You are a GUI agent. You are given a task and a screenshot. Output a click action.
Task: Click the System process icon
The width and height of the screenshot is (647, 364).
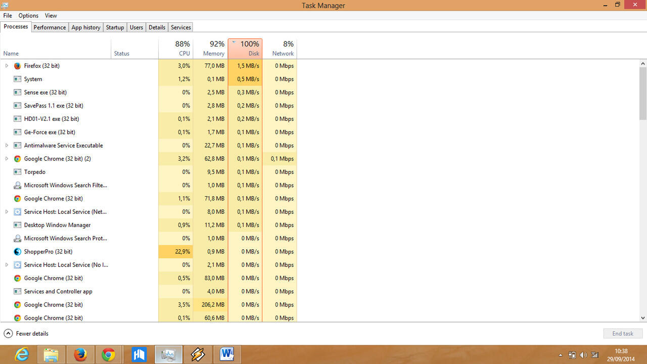tap(17, 79)
